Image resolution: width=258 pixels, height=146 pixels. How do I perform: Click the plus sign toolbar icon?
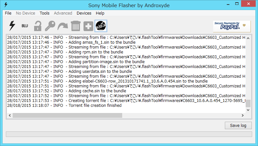tap(88, 26)
